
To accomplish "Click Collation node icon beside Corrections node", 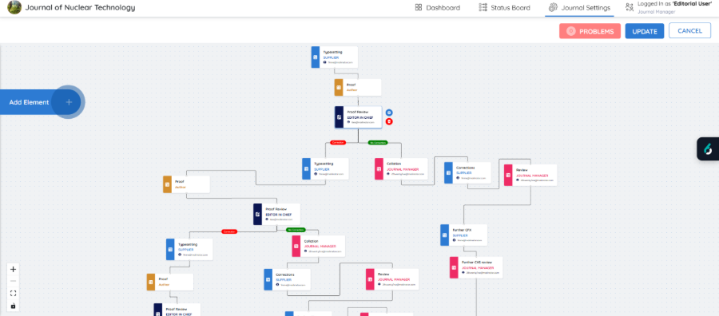I will (x=379, y=169).
